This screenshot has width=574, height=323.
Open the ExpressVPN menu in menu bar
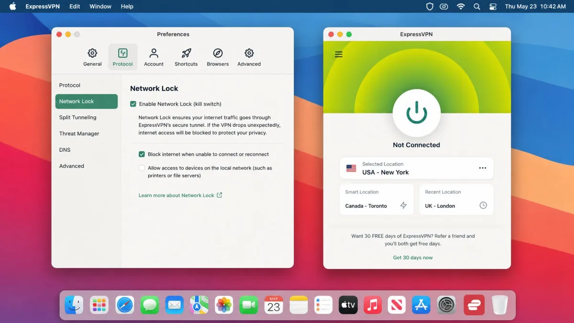click(43, 6)
